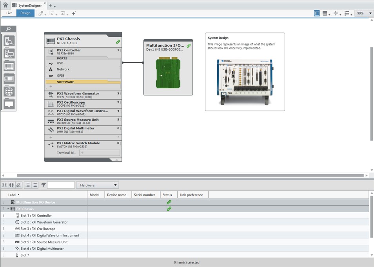Screen dimensions: 374x267
Task: Open the find hardware palette icon
Action: [x=9, y=40]
